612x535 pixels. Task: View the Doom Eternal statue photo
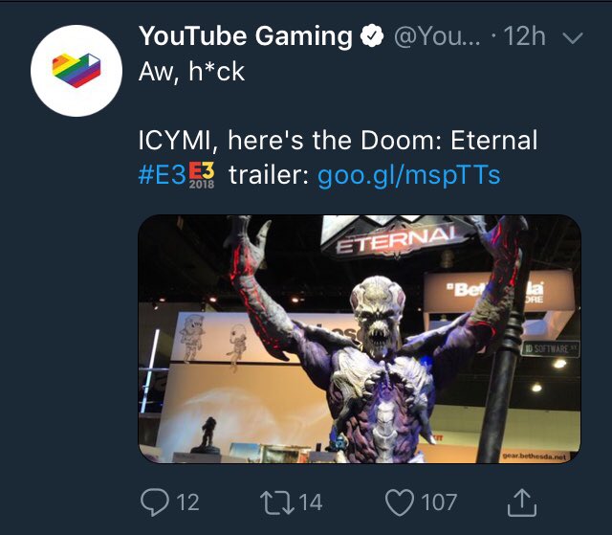tap(360, 339)
